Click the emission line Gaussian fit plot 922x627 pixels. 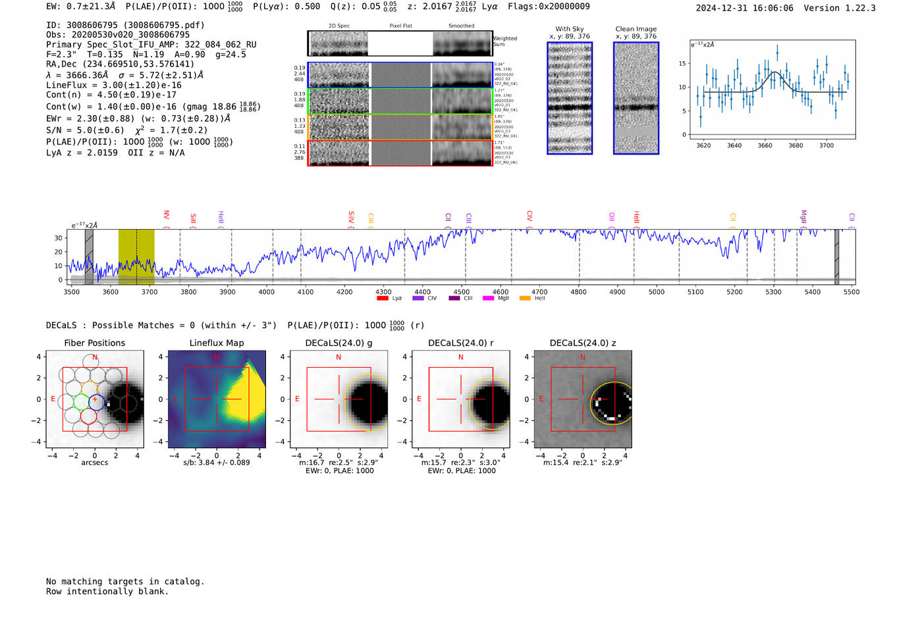[772, 89]
